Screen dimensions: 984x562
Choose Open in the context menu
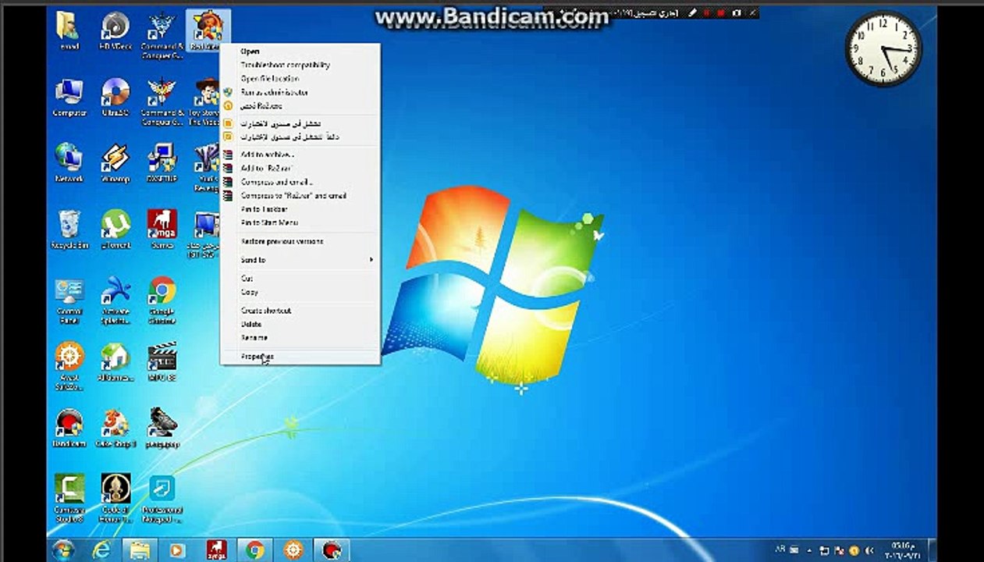point(300,52)
